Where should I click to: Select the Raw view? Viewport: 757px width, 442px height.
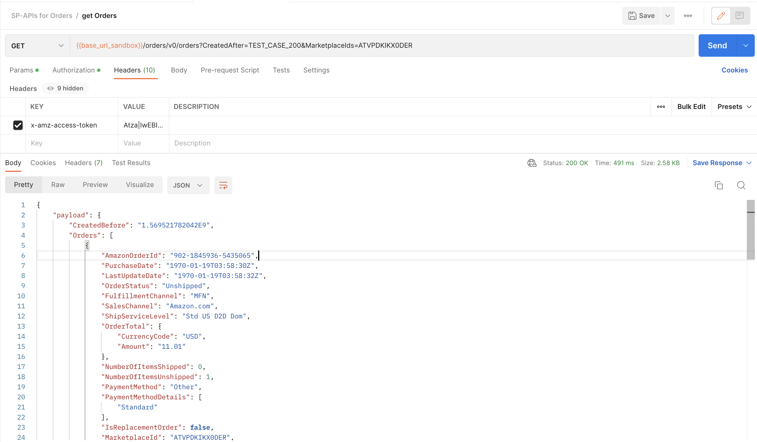58,185
